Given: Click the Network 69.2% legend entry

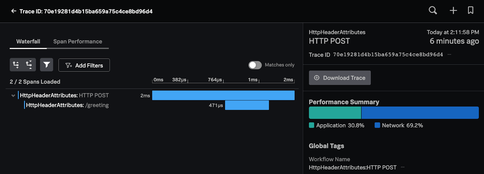Looking at the screenshot, I should 399,125.
